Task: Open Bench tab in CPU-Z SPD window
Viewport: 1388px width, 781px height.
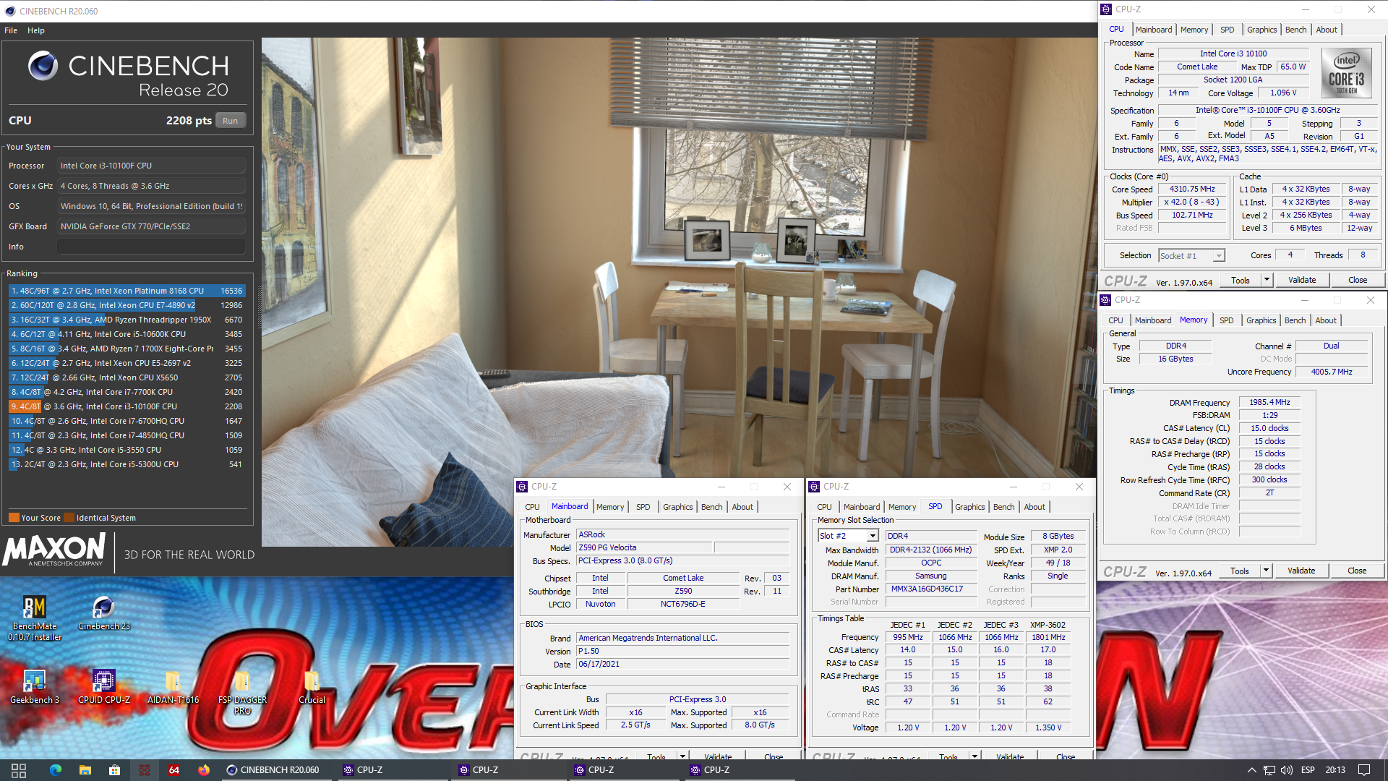Action: pyautogui.click(x=1003, y=507)
